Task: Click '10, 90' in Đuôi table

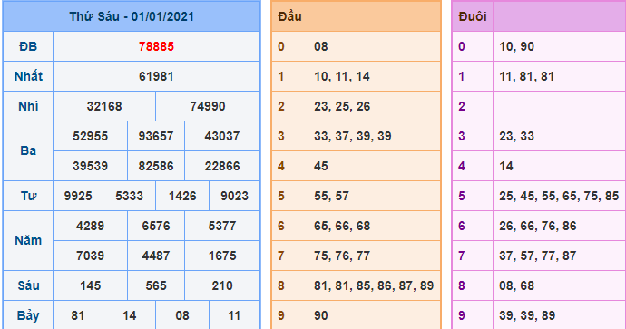Action: click(x=516, y=46)
